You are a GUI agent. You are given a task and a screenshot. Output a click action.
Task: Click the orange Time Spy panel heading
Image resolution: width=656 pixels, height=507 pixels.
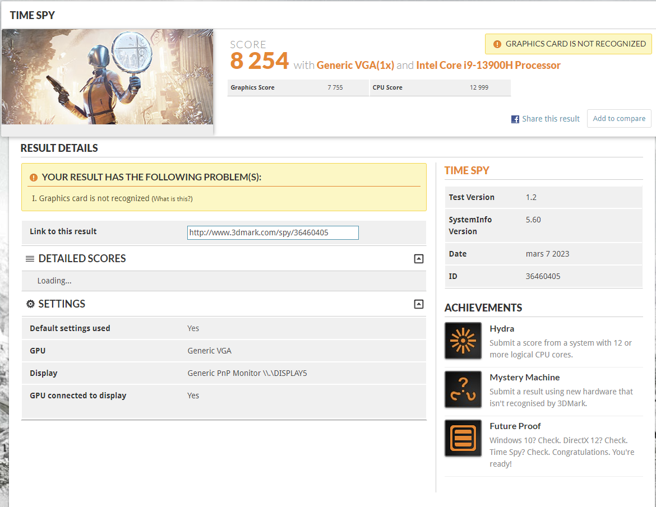tap(466, 170)
